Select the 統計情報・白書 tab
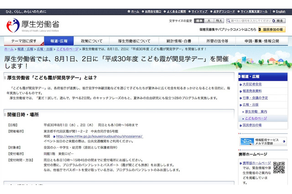Viewport: 292px width, 194px height. coord(179,41)
